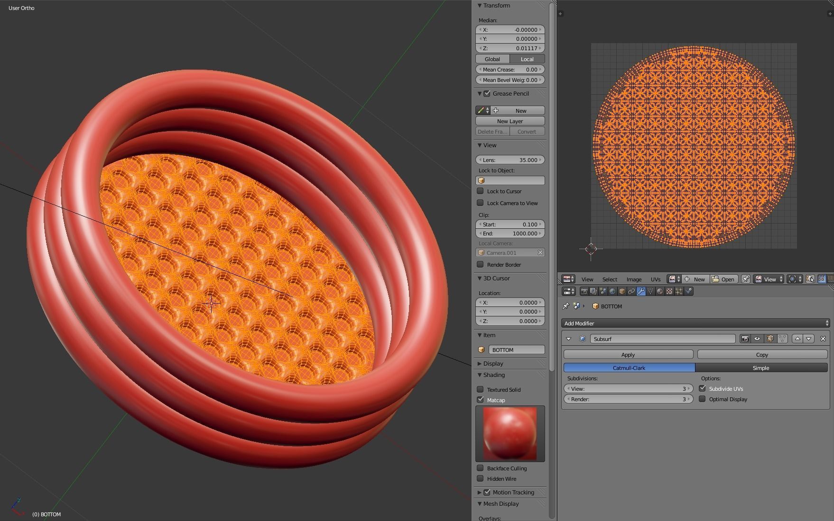Click New Layer grease pencil button

coord(510,121)
